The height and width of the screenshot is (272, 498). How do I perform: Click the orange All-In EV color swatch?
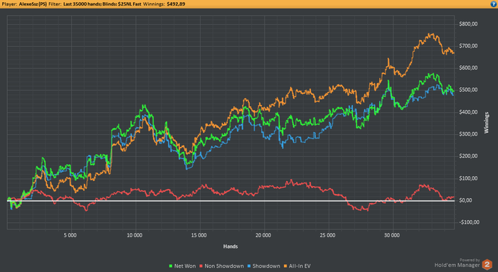click(x=285, y=266)
